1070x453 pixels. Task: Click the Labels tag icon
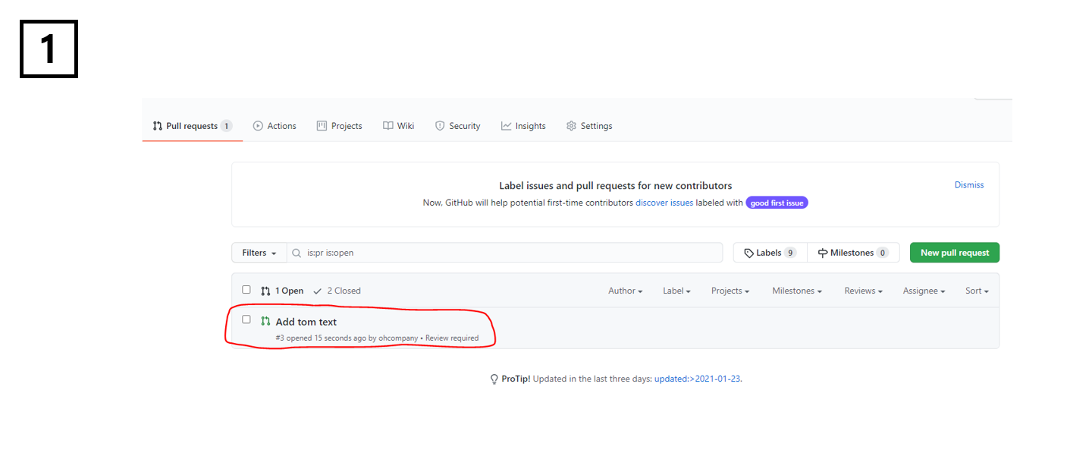748,253
